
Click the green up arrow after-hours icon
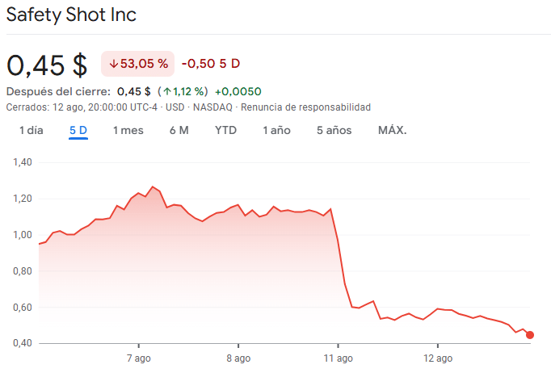[166, 91]
